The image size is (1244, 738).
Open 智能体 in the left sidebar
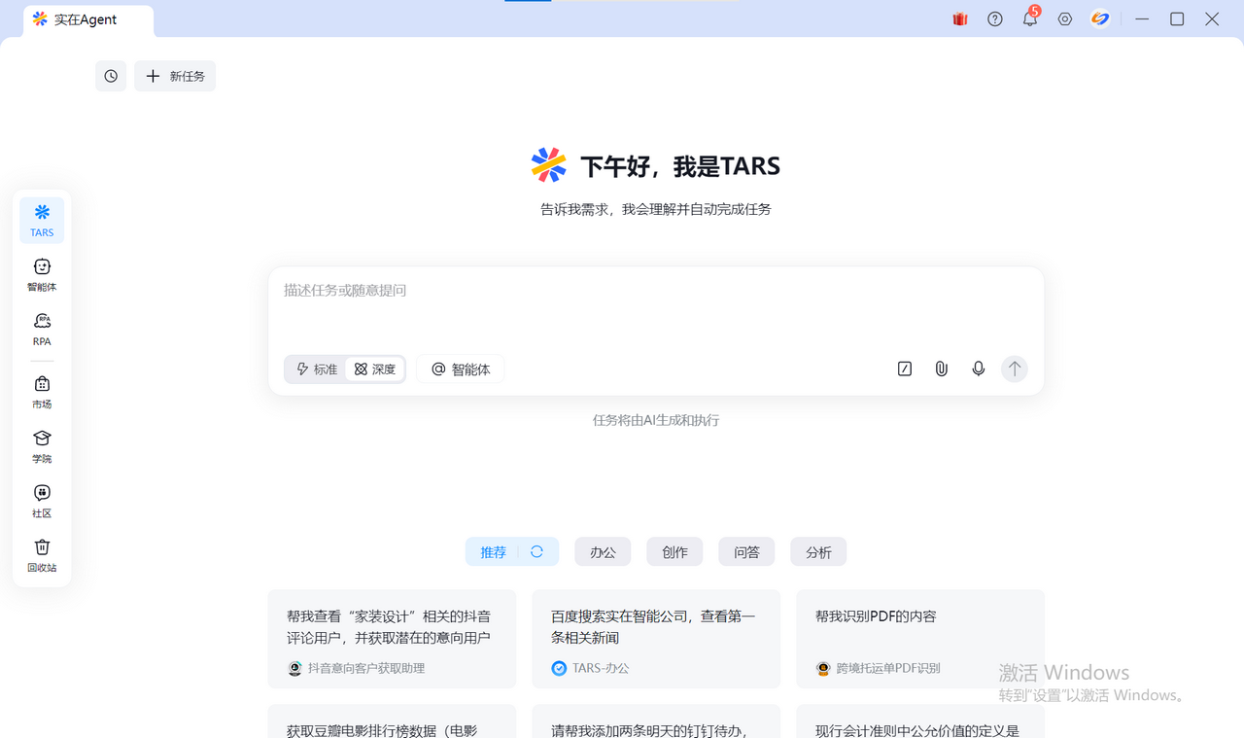[x=42, y=275]
